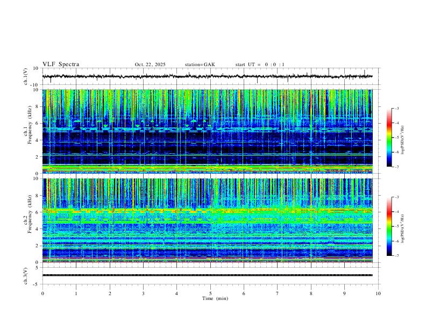The width and height of the screenshot is (426, 329).
Task: Click the "Time (min)" axis label
Action: pos(215,298)
